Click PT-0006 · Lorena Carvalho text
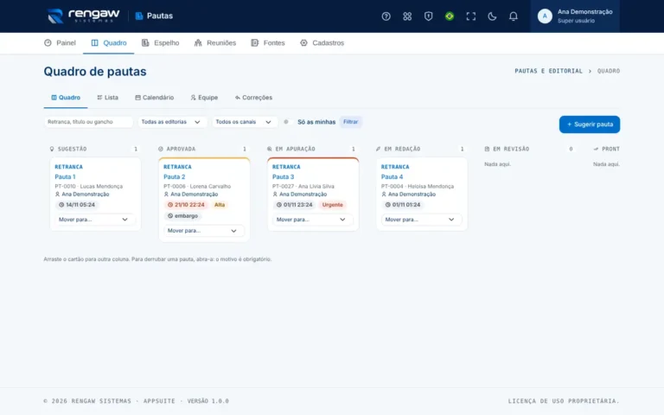Viewport: 664px width, 415px height. (x=197, y=187)
